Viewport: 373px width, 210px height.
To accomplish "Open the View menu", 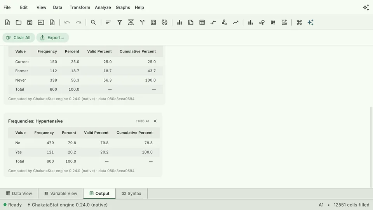I will pyautogui.click(x=42, y=7).
